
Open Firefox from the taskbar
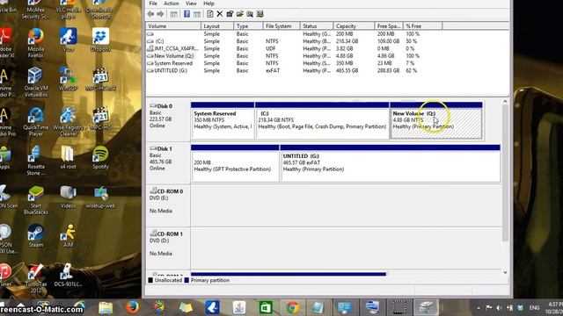point(132,308)
